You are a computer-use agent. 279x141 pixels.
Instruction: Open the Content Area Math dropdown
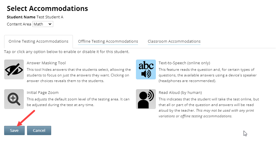(x=43, y=24)
